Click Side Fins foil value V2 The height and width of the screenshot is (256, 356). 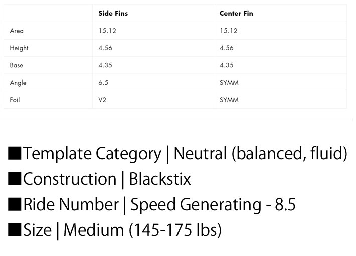(x=102, y=100)
